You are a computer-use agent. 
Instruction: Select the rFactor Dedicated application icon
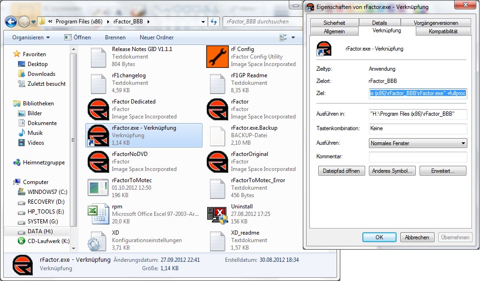pos(98,109)
